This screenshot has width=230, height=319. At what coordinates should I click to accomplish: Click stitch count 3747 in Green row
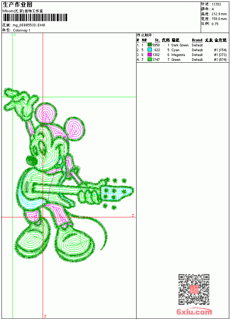pyautogui.click(x=156, y=60)
